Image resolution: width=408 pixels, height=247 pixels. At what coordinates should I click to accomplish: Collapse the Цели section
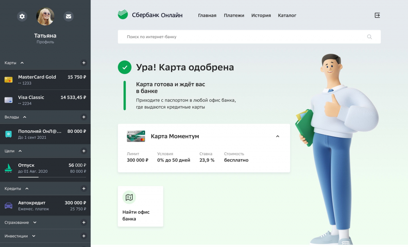click(x=20, y=151)
